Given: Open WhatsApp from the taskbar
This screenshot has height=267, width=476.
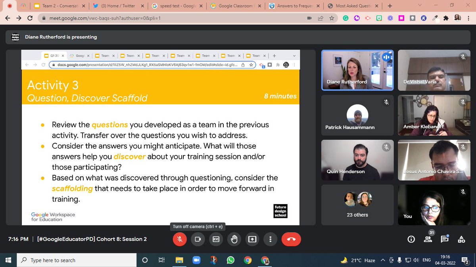Looking at the screenshot, I should coord(231,260).
